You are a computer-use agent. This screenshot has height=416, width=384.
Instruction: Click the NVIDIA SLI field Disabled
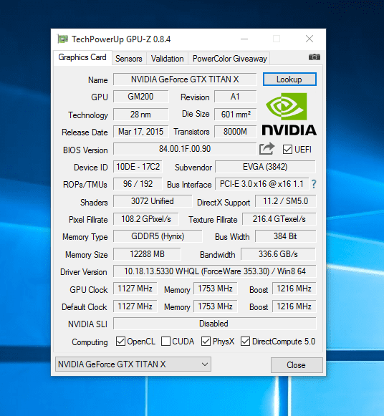pos(215,324)
